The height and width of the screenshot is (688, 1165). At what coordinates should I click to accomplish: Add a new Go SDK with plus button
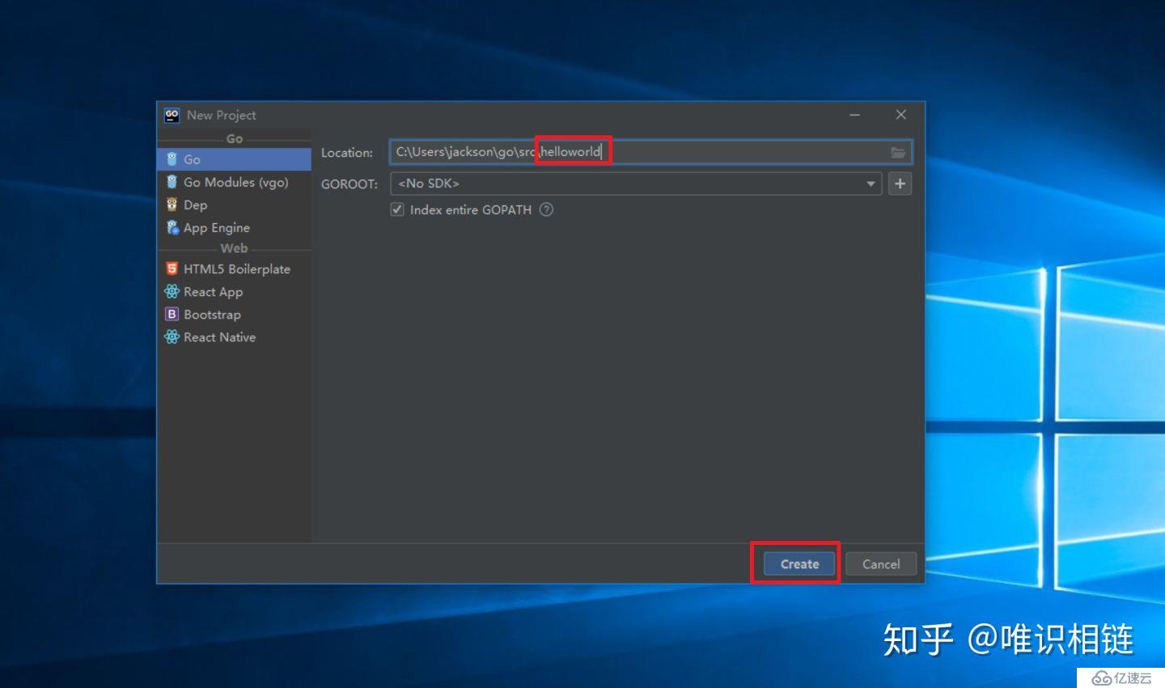900,184
